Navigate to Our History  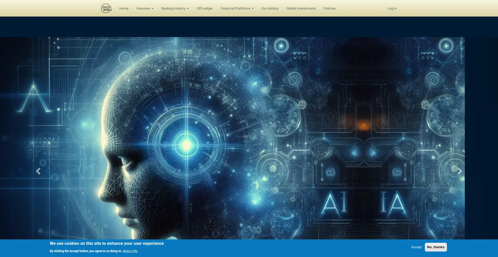click(x=270, y=9)
